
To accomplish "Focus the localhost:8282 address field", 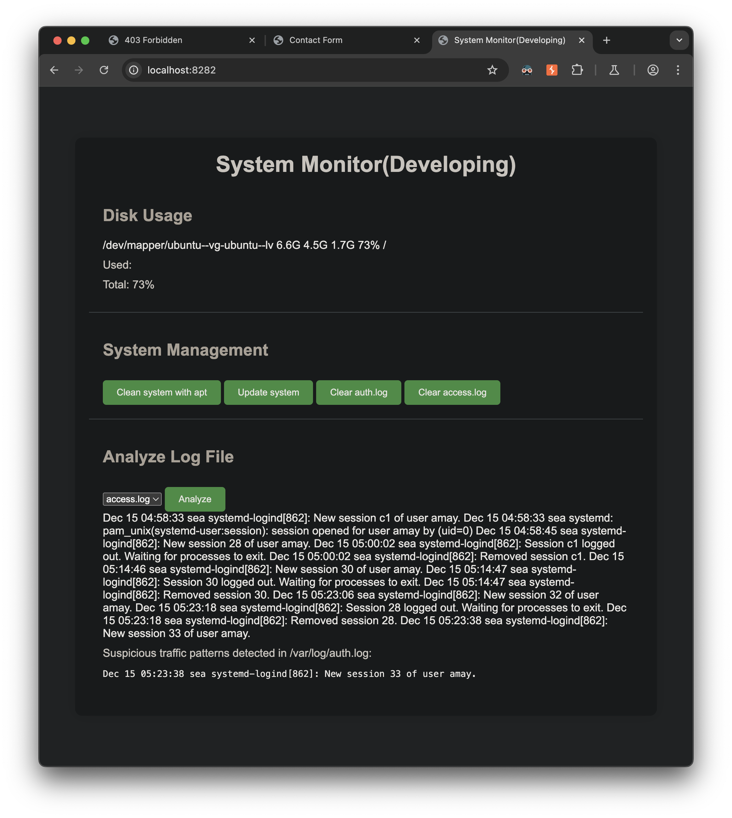I will click(x=306, y=70).
